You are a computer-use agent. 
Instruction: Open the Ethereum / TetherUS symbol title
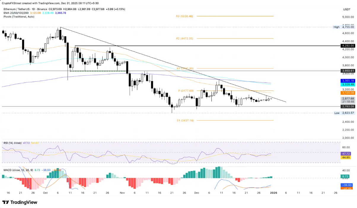[x=18, y=9]
